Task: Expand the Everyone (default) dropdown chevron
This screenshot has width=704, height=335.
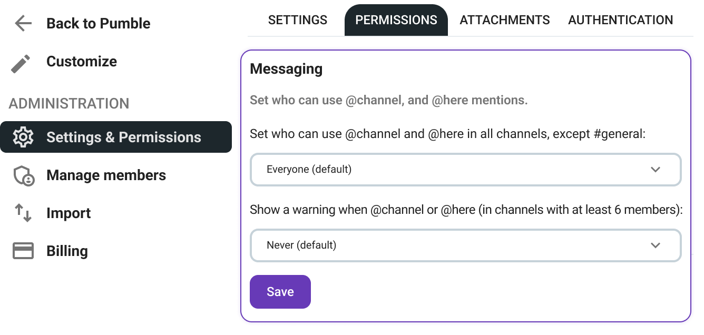Action: click(x=656, y=170)
